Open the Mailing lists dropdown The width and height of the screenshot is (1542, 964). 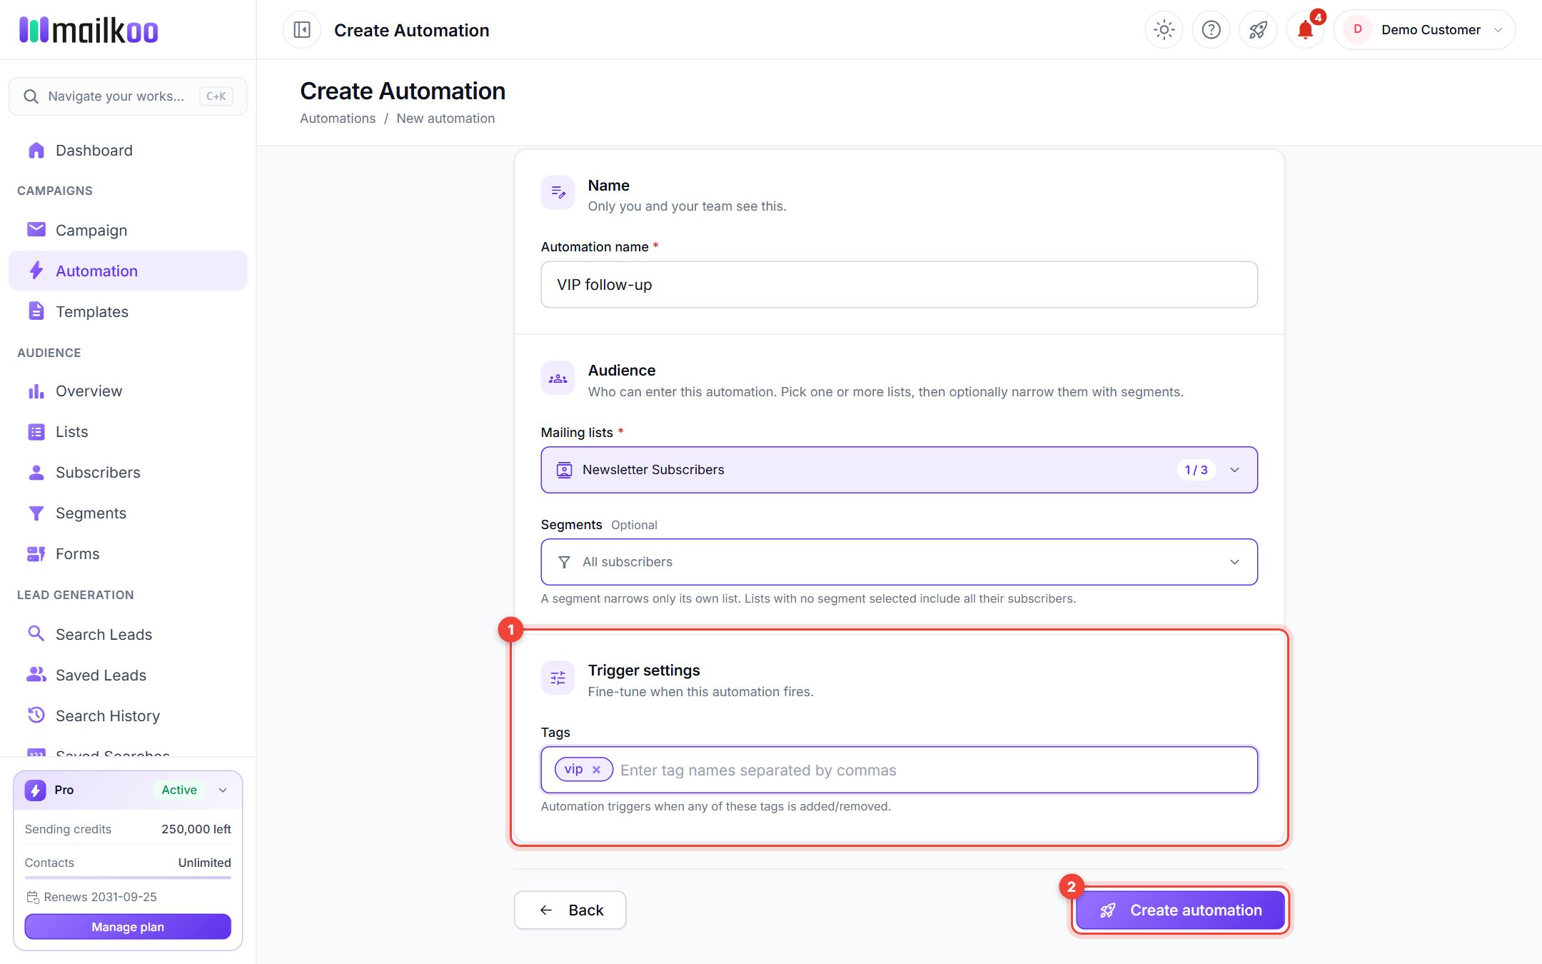click(899, 470)
